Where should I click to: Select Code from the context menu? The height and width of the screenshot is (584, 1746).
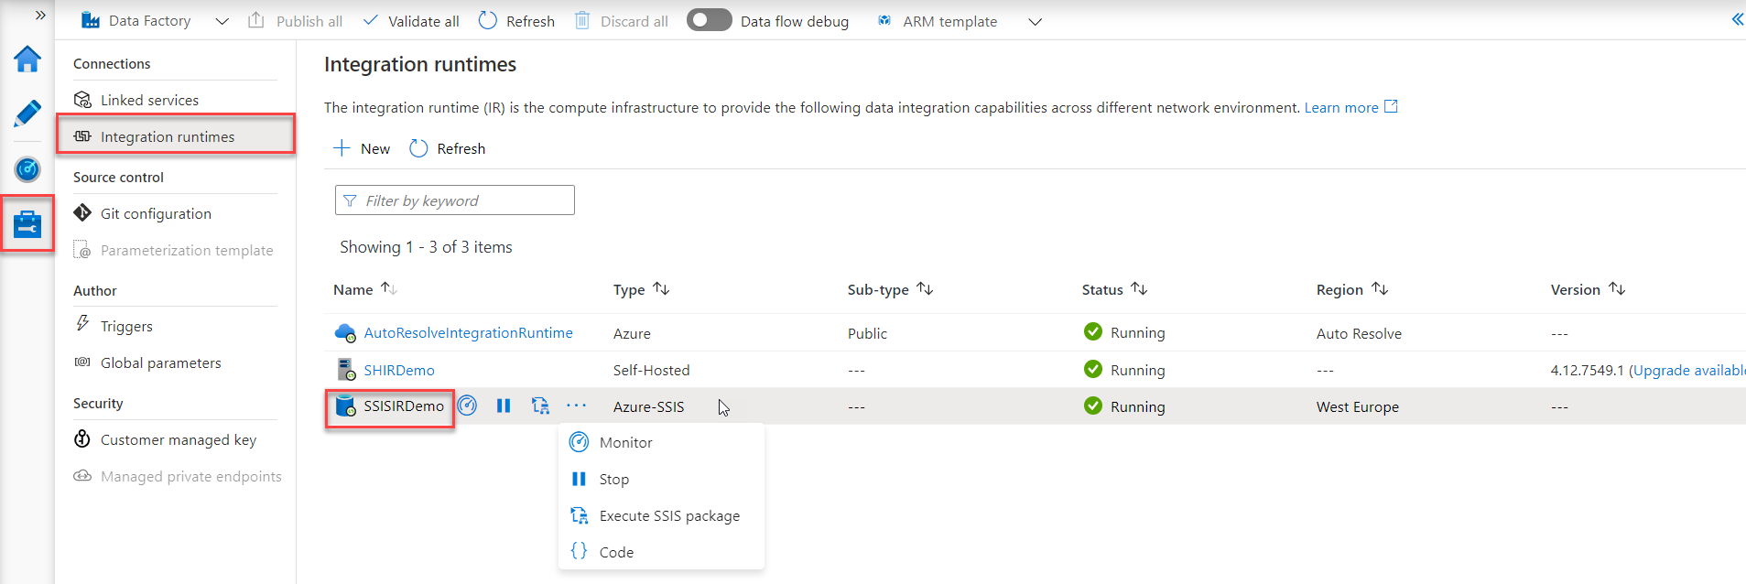pos(616,552)
